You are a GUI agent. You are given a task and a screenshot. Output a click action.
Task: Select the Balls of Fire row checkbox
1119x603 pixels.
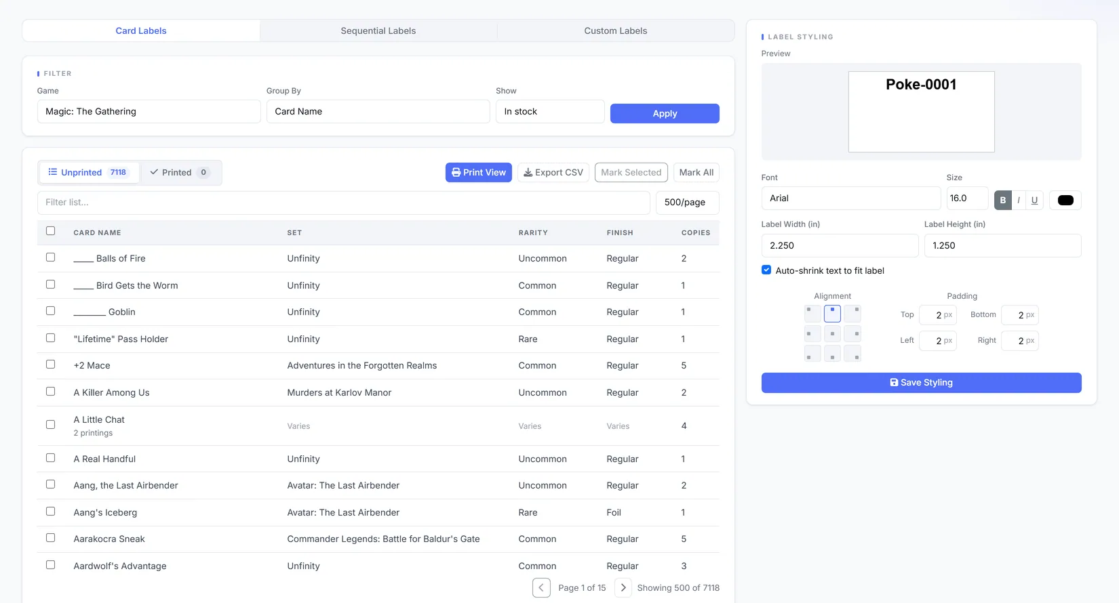(50, 257)
